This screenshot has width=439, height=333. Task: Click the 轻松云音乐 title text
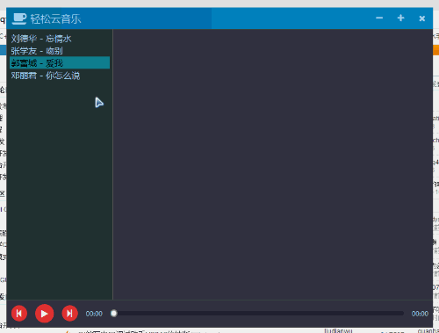pyautogui.click(x=55, y=19)
